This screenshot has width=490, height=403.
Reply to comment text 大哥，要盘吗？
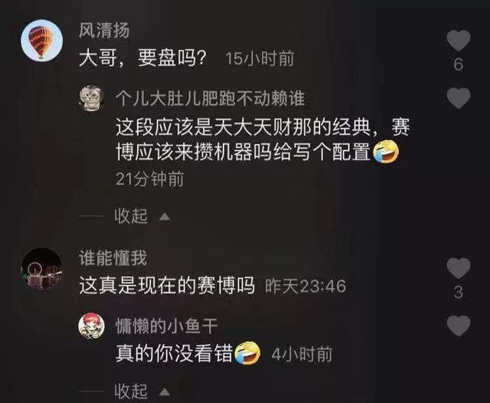click(x=143, y=58)
